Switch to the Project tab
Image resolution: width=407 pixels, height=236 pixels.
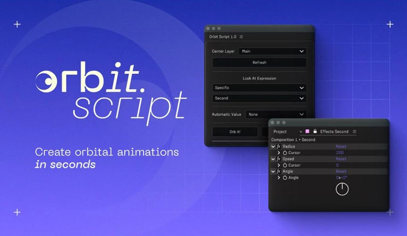tap(280, 132)
